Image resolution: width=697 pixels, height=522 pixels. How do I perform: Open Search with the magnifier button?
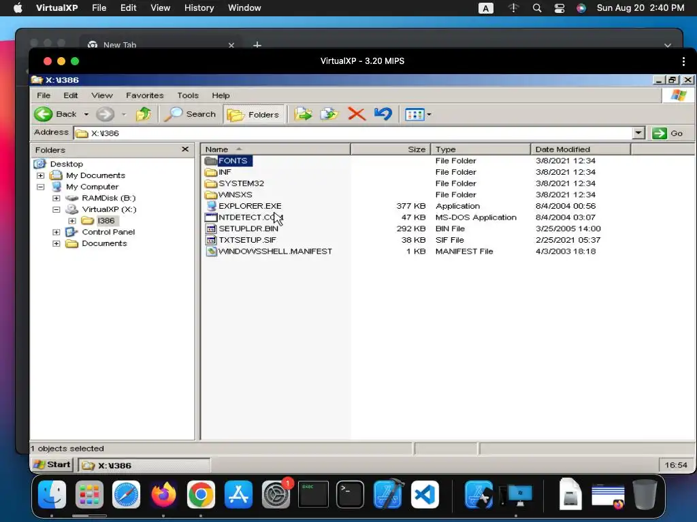190,114
